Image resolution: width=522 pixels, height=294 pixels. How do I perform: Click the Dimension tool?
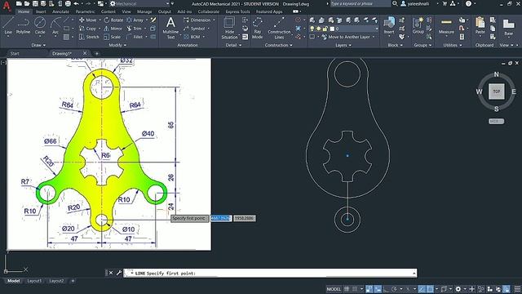[x=197, y=20]
